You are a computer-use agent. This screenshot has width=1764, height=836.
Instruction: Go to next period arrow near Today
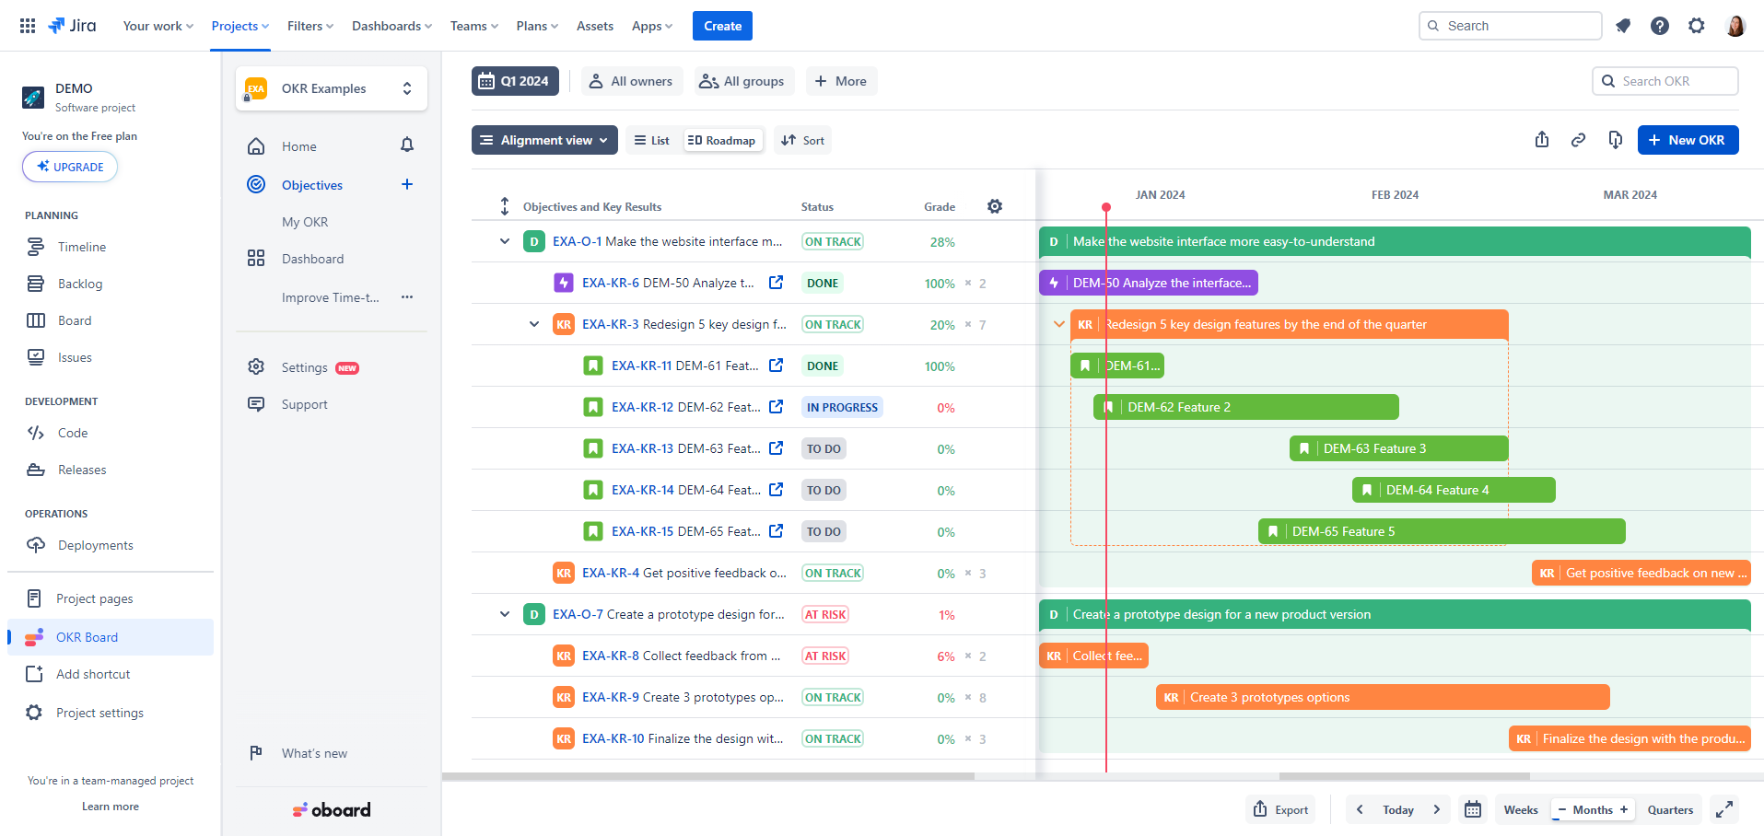pyautogui.click(x=1436, y=809)
